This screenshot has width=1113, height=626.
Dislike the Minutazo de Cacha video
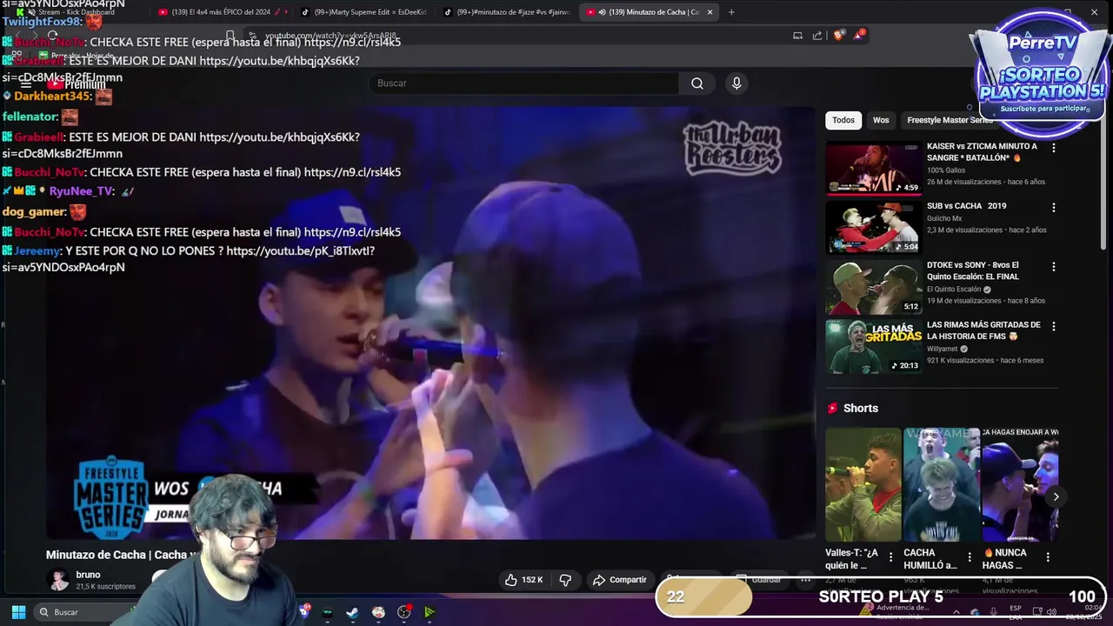coord(565,580)
